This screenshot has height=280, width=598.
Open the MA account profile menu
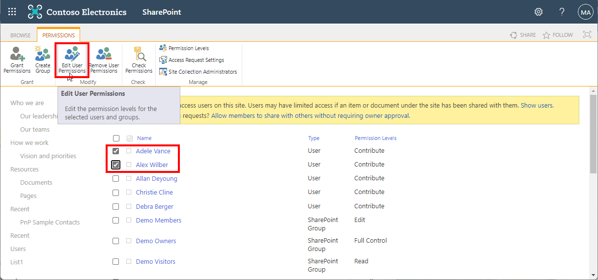tap(585, 12)
